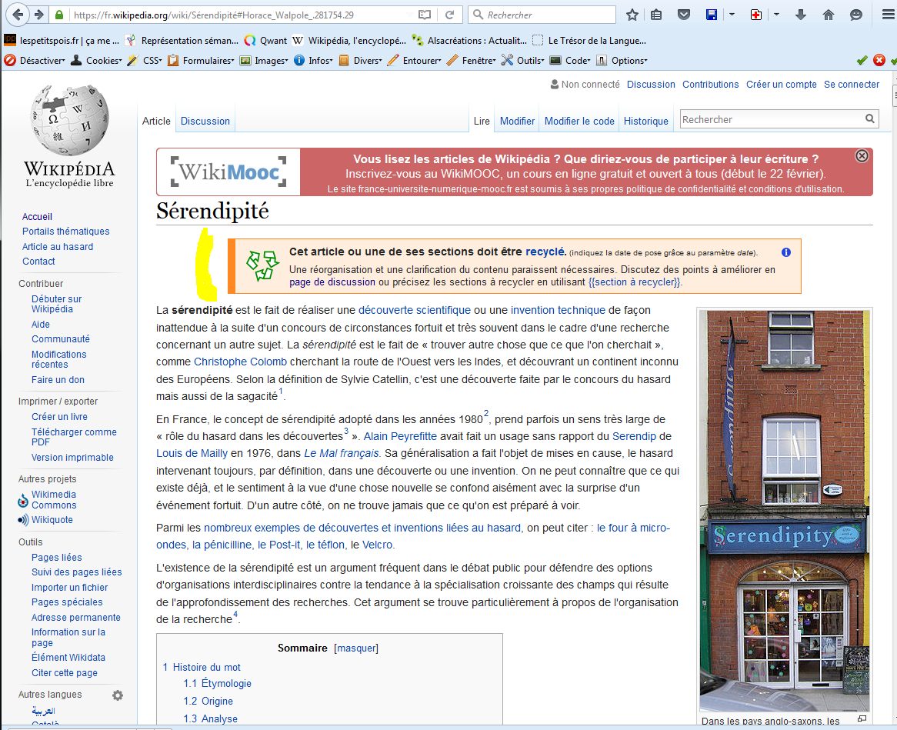The height and width of the screenshot is (730, 897).
Task: Reload the page with the refresh icon
Action: coord(450,15)
